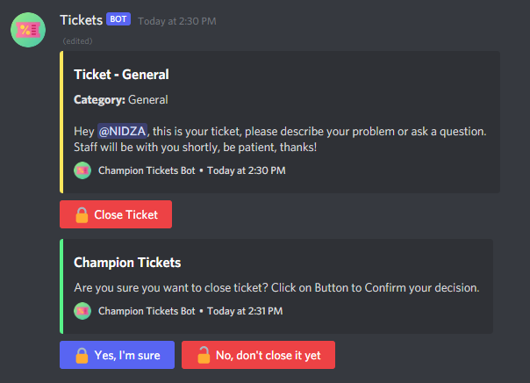The height and width of the screenshot is (383, 530).
Task: Click the green color bar of the second embed
Action: tap(61, 285)
